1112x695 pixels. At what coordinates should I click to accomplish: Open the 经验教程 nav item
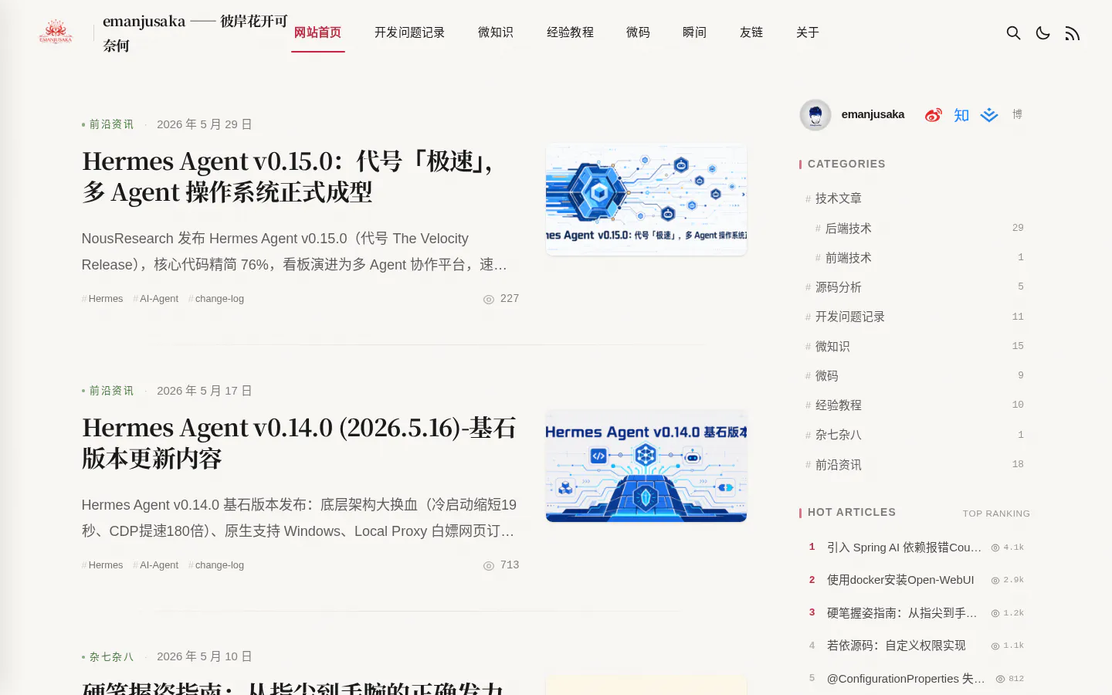[570, 32]
